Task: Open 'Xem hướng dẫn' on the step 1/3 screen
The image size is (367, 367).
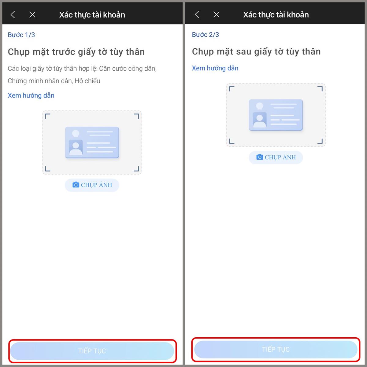Action: 31,95
